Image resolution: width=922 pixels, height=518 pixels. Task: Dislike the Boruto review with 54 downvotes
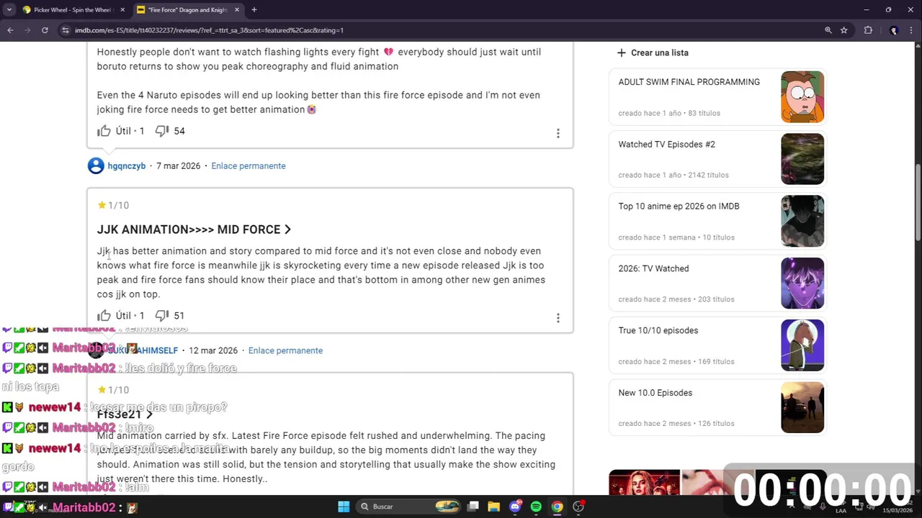pos(162,131)
